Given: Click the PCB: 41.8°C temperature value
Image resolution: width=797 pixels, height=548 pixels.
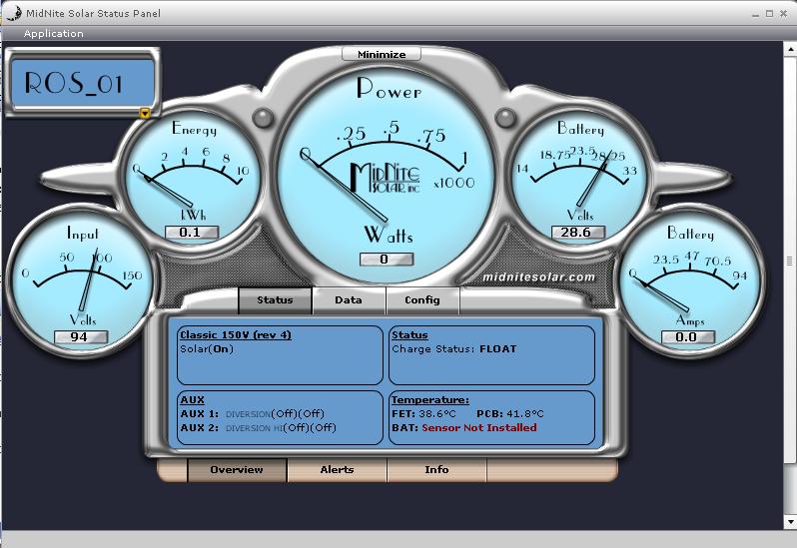Looking at the screenshot, I should 510,414.
